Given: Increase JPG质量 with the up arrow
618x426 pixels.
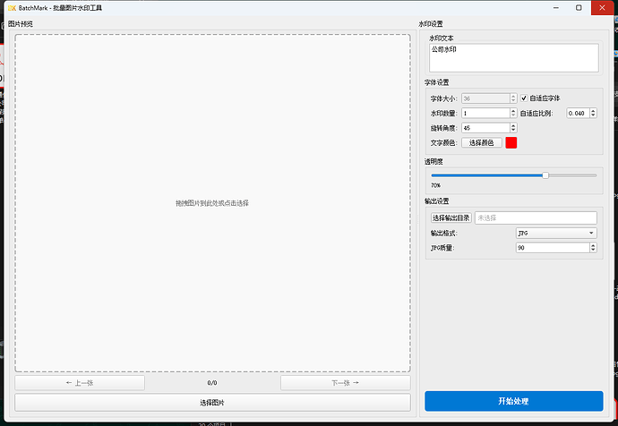Looking at the screenshot, I should click(593, 244).
